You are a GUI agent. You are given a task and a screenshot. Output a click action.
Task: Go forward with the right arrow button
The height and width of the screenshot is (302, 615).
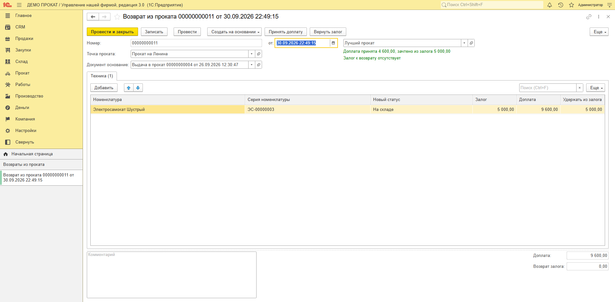[104, 17]
